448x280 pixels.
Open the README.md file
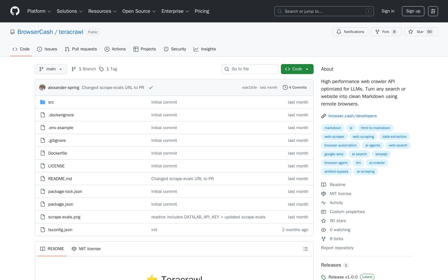(60, 179)
